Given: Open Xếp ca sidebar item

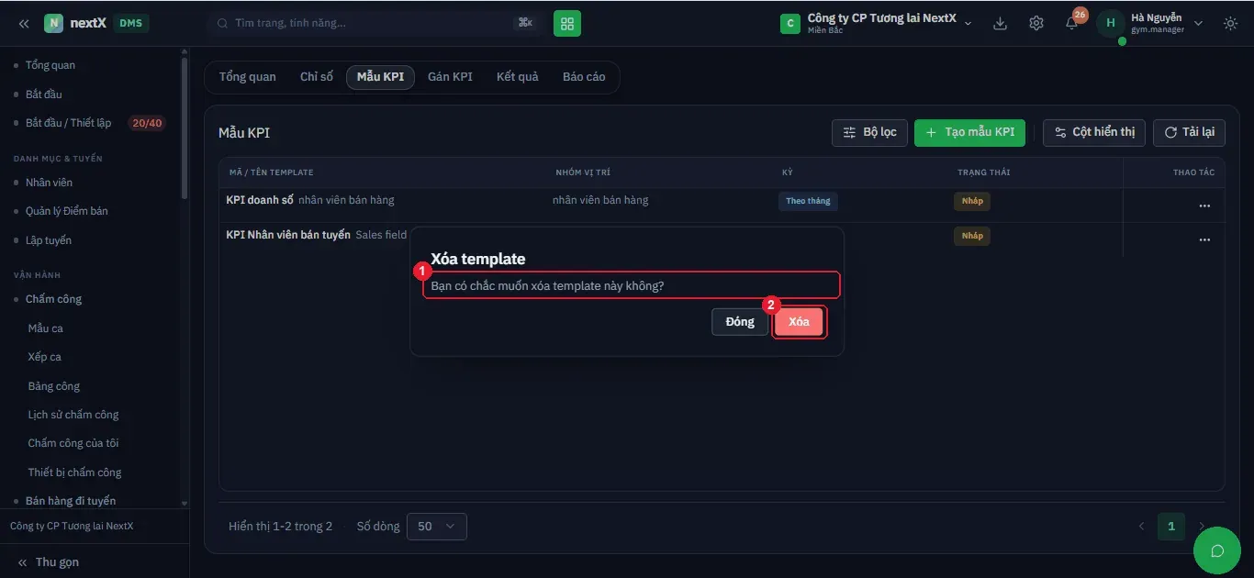Looking at the screenshot, I should 45,357.
